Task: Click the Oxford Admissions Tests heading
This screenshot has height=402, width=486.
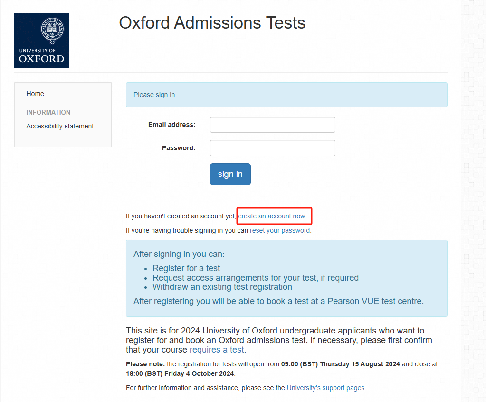Action: 212,23
